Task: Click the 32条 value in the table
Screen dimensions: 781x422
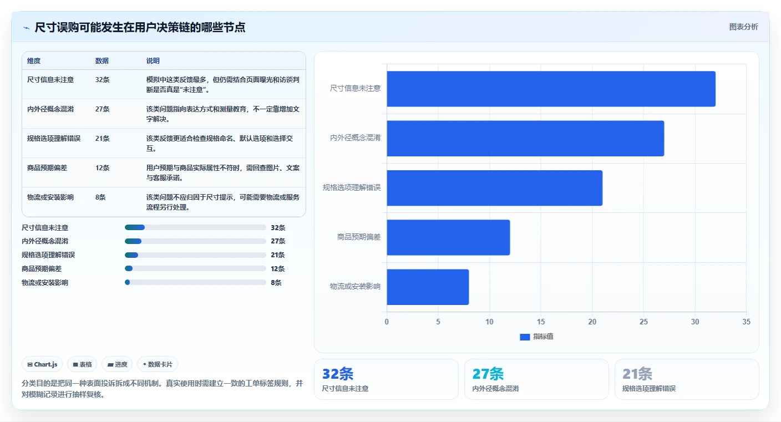Action: click(x=103, y=79)
